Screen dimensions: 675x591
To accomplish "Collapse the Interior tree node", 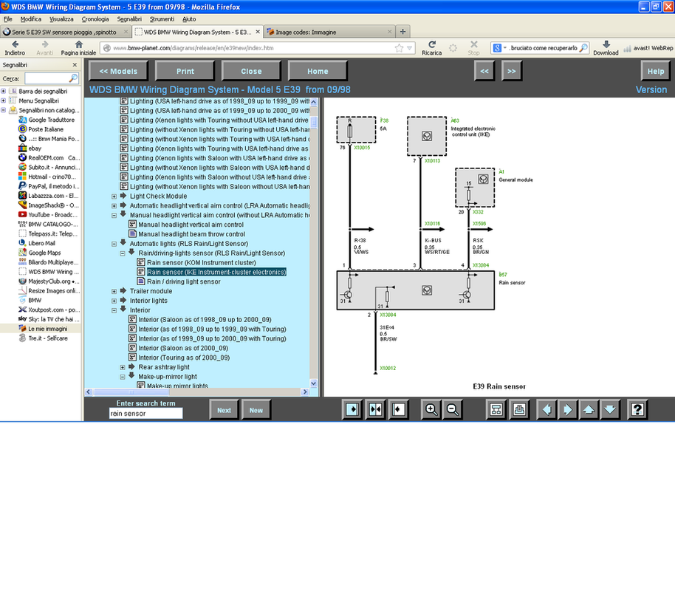I will [x=114, y=310].
